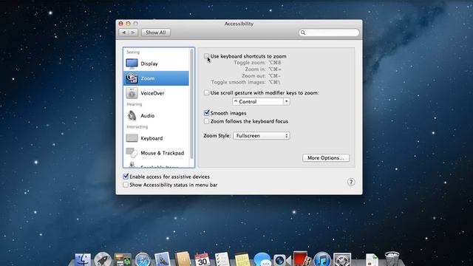Minimize the Accessibility window with yellow button

coord(128,24)
